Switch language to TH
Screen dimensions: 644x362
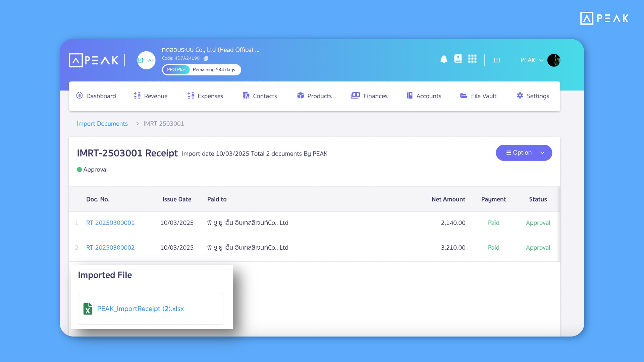pyautogui.click(x=496, y=60)
